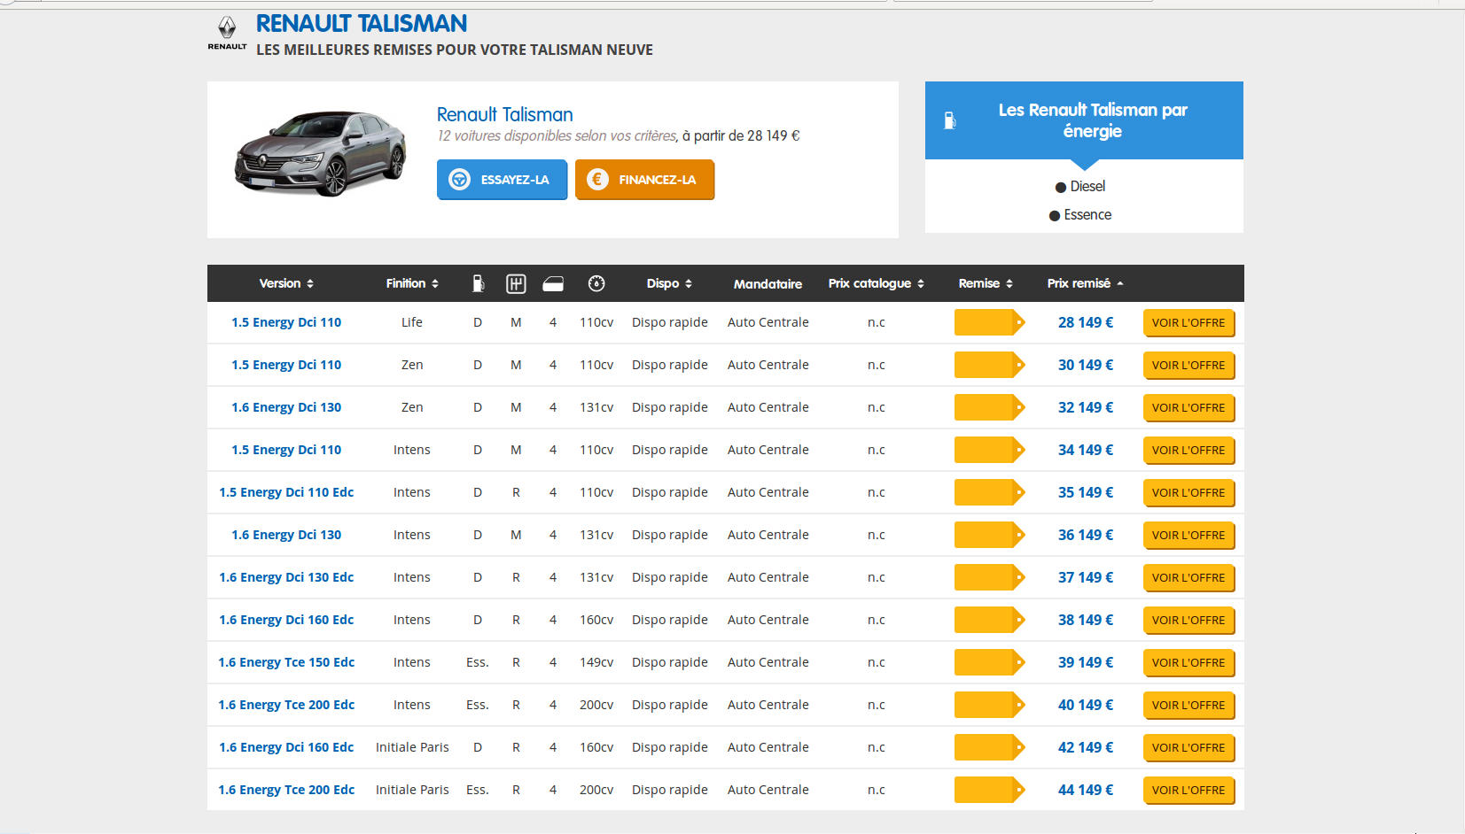This screenshot has height=834, width=1465.
Task: Click the Renault logo icon
Action: (x=227, y=33)
